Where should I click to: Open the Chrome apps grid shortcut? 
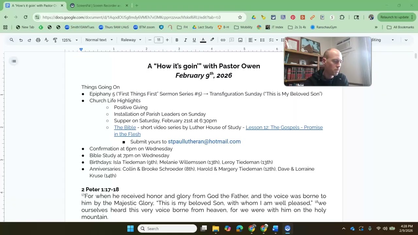pyautogui.click(x=5, y=27)
